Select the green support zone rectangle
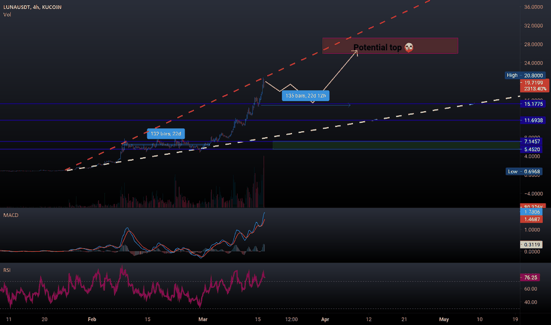The image size is (551, 325). click(396, 145)
